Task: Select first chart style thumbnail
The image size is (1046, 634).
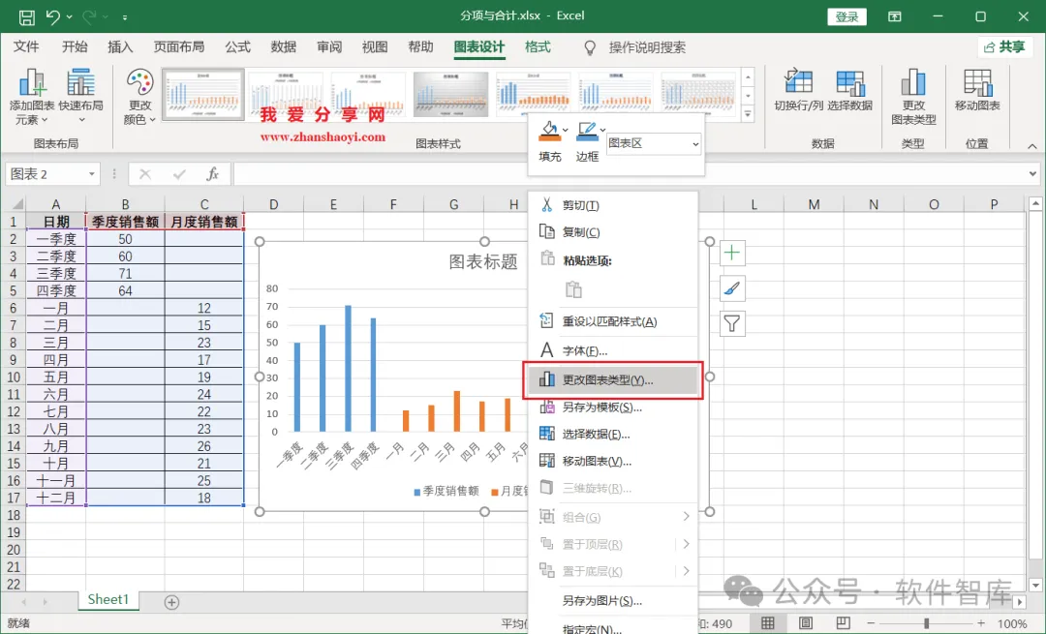Action: (203, 95)
